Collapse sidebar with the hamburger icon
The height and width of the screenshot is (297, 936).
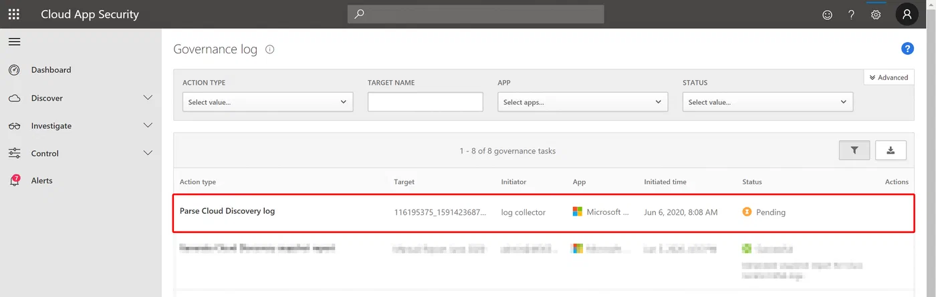[x=14, y=41]
